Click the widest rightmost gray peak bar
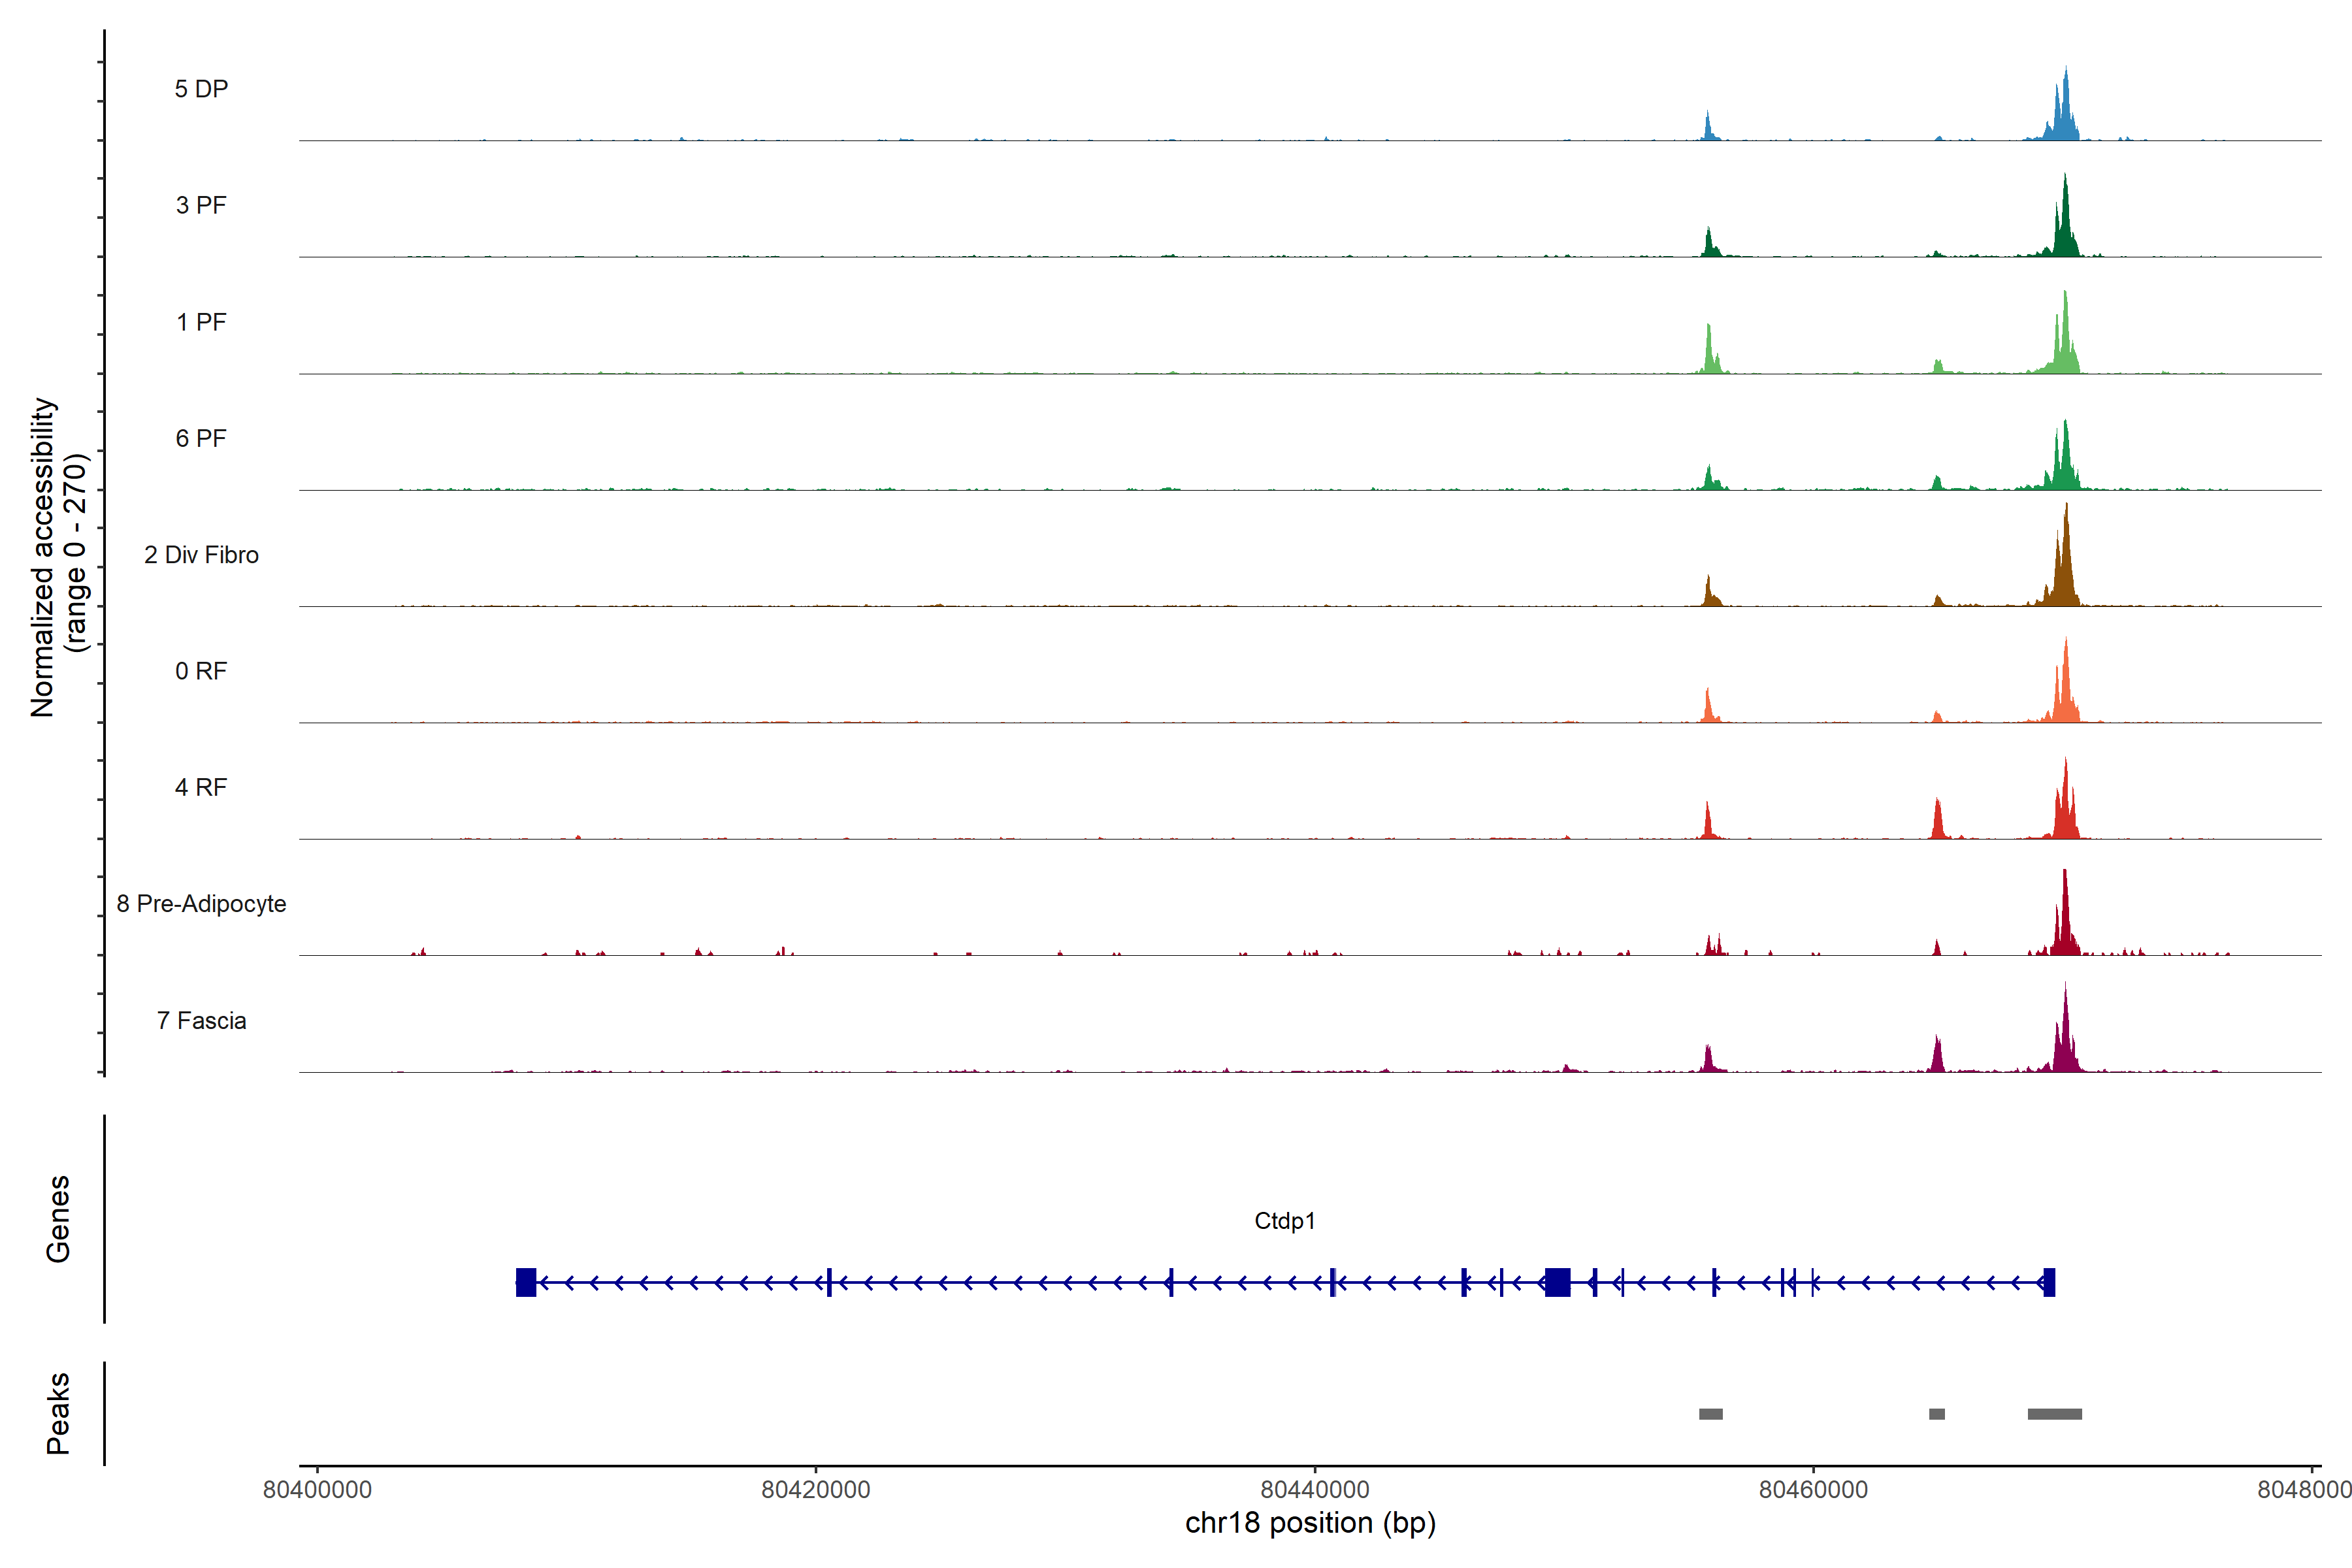The image size is (2352, 1568). pyautogui.click(x=2054, y=1414)
